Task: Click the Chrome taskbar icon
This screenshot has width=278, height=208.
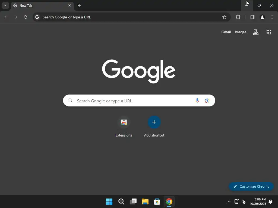Action: 169,201
